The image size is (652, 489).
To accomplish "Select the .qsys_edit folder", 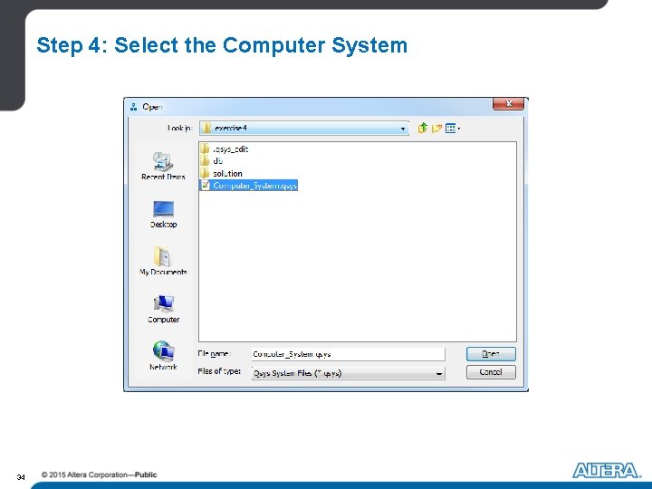I will pyautogui.click(x=225, y=149).
